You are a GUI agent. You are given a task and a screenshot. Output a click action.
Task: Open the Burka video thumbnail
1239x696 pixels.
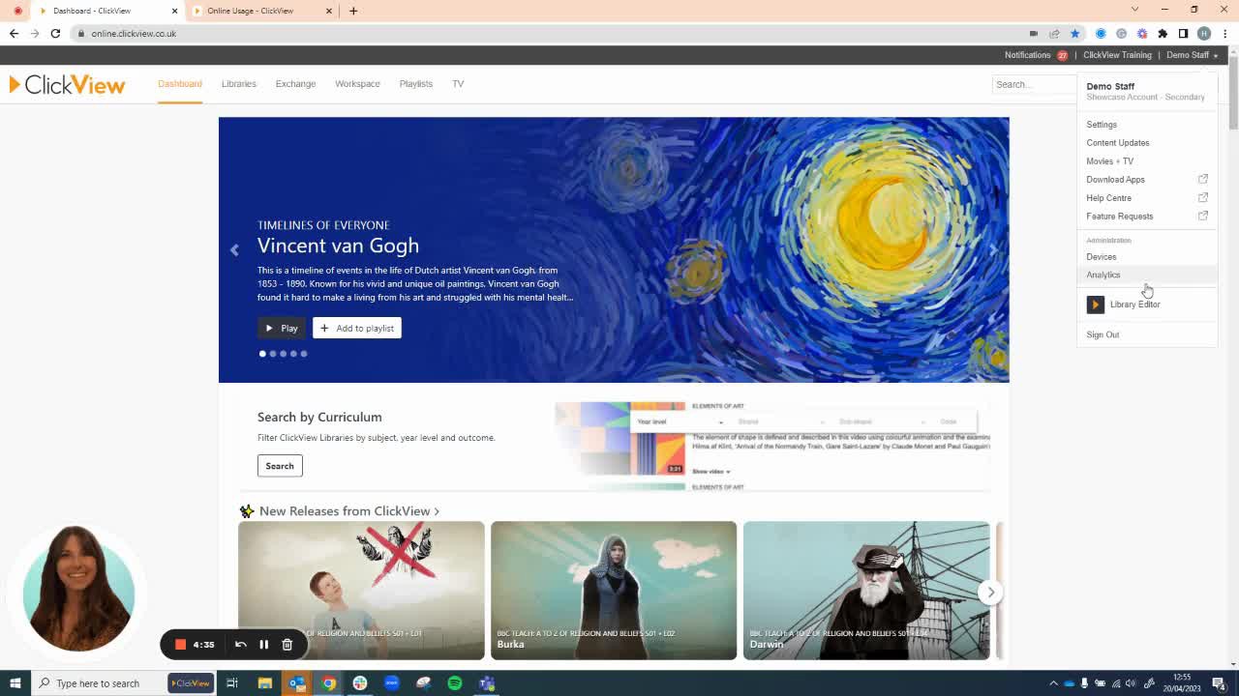coord(614,591)
